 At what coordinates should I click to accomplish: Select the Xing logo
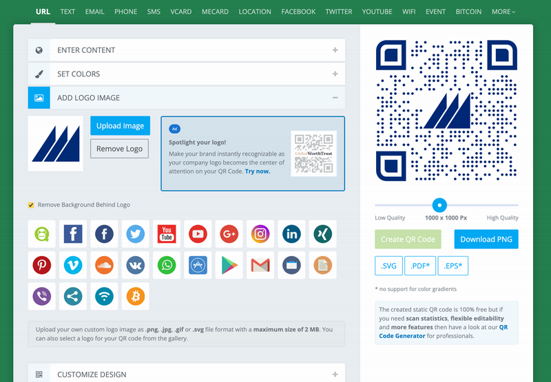coord(323,234)
